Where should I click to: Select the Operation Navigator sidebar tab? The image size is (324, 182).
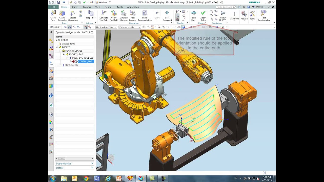[x=51, y=63]
